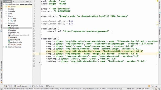Screen dimensions: 161x90
Task: Open the Persistence tool window tab
Action: coord(1,66)
